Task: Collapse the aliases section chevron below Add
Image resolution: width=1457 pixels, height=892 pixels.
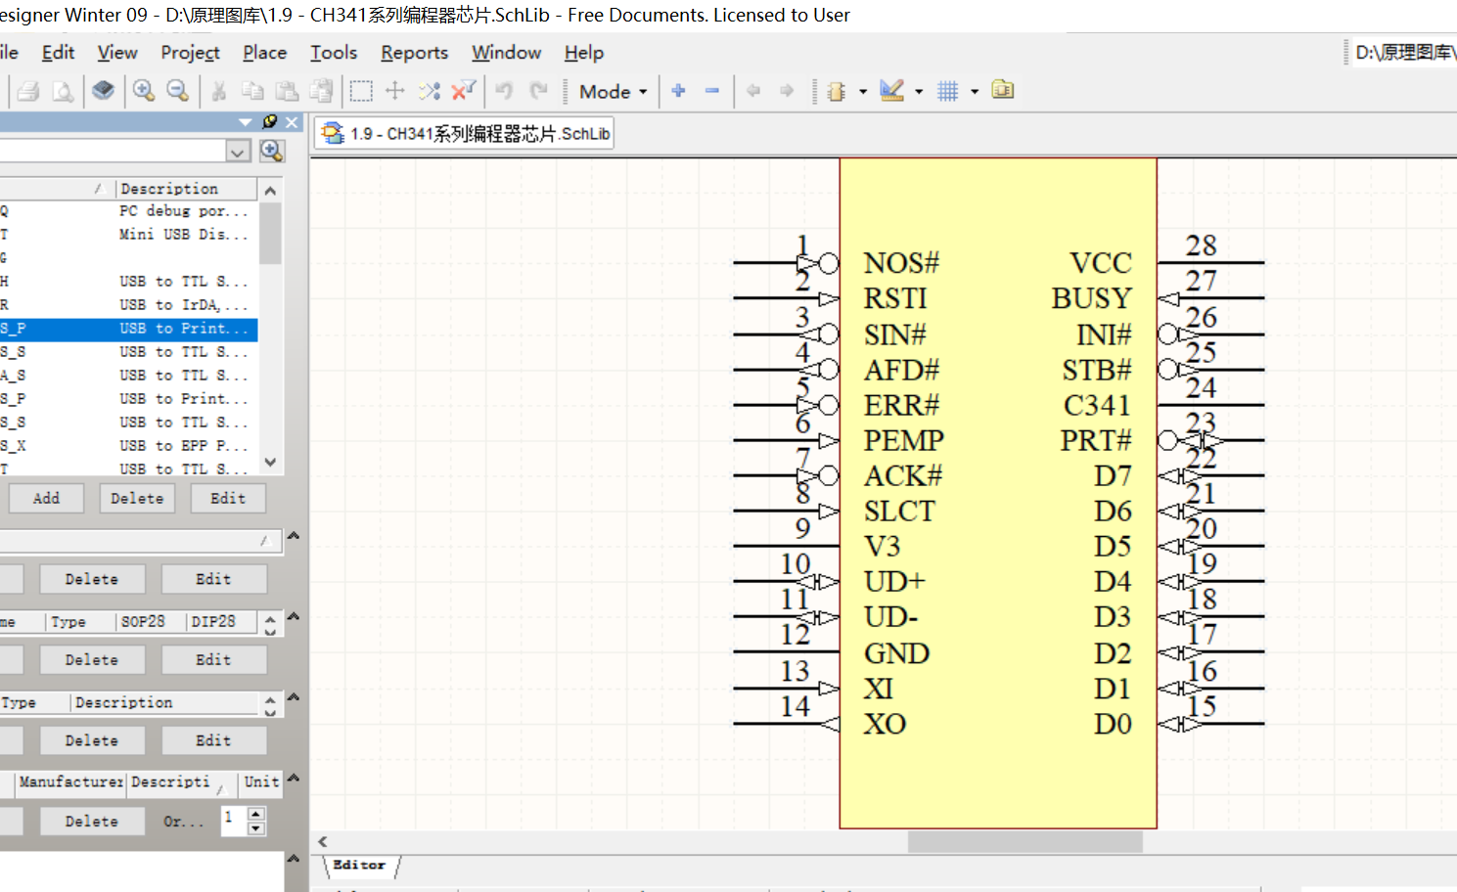Action: 293,536
